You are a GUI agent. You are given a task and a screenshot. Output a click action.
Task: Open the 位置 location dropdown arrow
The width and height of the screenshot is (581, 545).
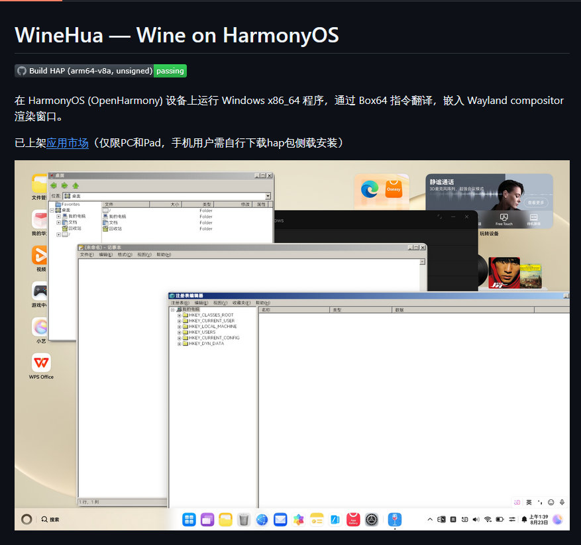point(268,196)
